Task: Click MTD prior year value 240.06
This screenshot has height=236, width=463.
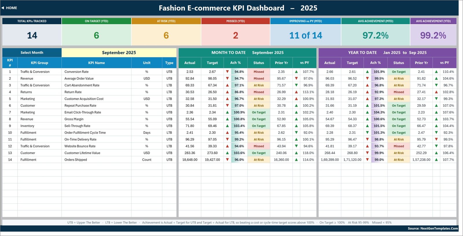Action: pos(281,153)
